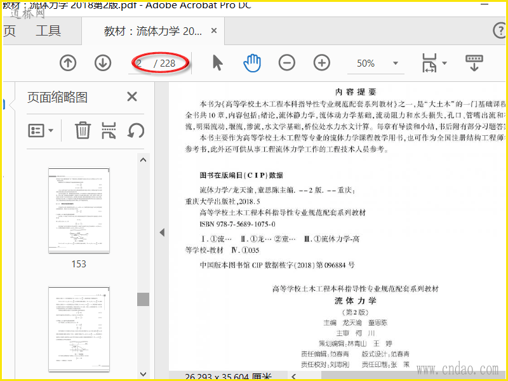The width and height of the screenshot is (508, 381).
Task: Select the page 153 thumbnail
Action: (79, 210)
